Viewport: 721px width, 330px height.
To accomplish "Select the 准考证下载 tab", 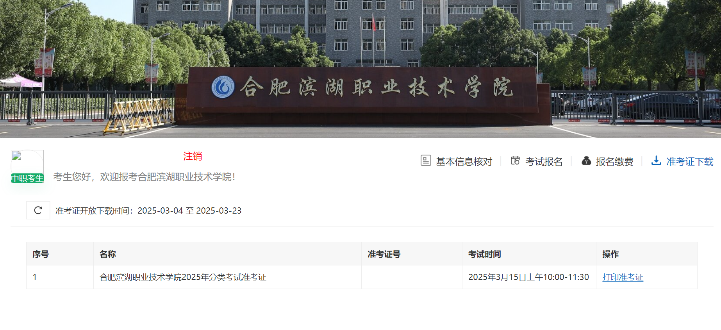I will [x=682, y=161].
